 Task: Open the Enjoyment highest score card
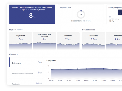point(21,41)
